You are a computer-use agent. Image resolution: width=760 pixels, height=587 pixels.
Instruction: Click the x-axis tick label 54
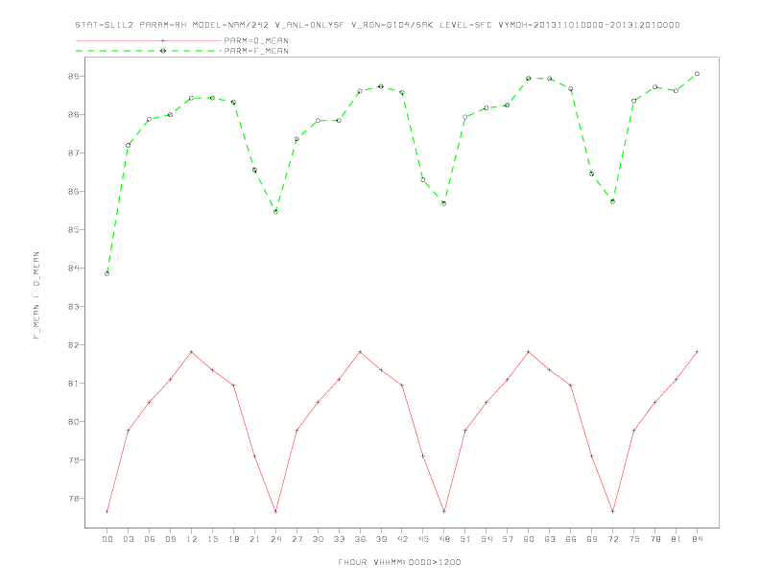pyautogui.click(x=487, y=539)
